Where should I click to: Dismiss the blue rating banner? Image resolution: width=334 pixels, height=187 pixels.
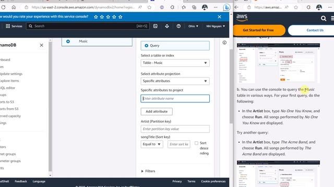click(219, 17)
